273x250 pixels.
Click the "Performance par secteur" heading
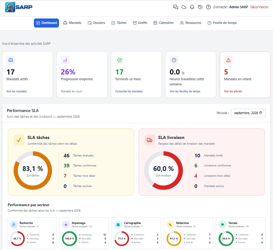pyautogui.click(x=28, y=205)
